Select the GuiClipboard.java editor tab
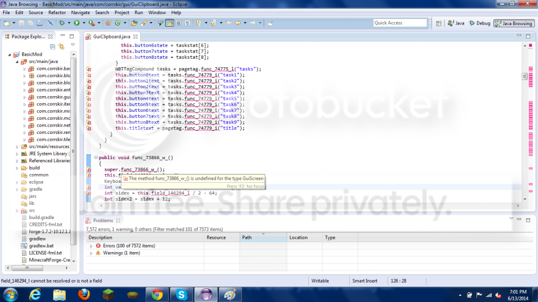The height and width of the screenshot is (302, 538). click(111, 37)
